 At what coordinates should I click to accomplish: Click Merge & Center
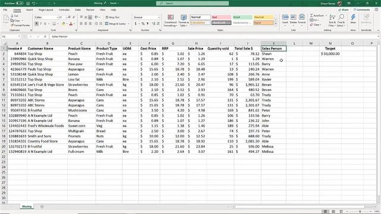pos(115,24)
